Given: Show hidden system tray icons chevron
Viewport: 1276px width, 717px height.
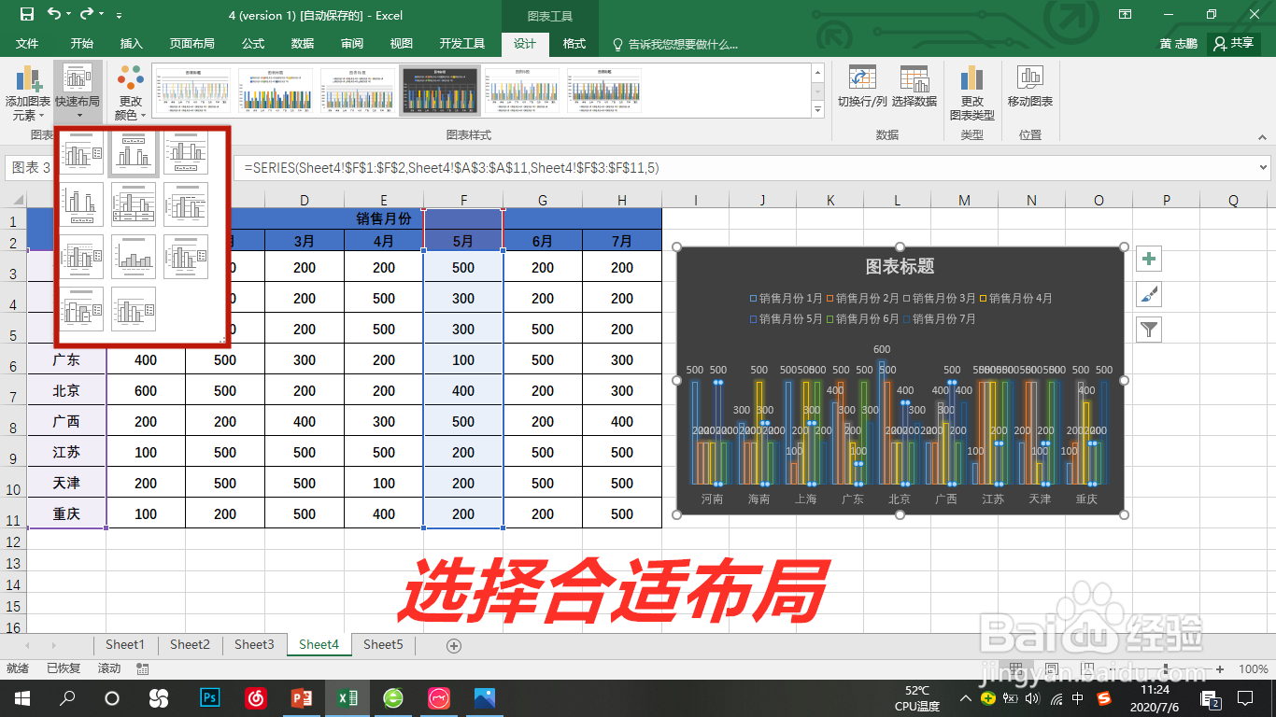Looking at the screenshot, I should pos(966,698).
